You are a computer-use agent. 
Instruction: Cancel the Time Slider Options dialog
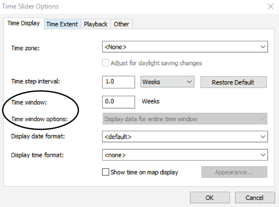(x=254, y=198)
